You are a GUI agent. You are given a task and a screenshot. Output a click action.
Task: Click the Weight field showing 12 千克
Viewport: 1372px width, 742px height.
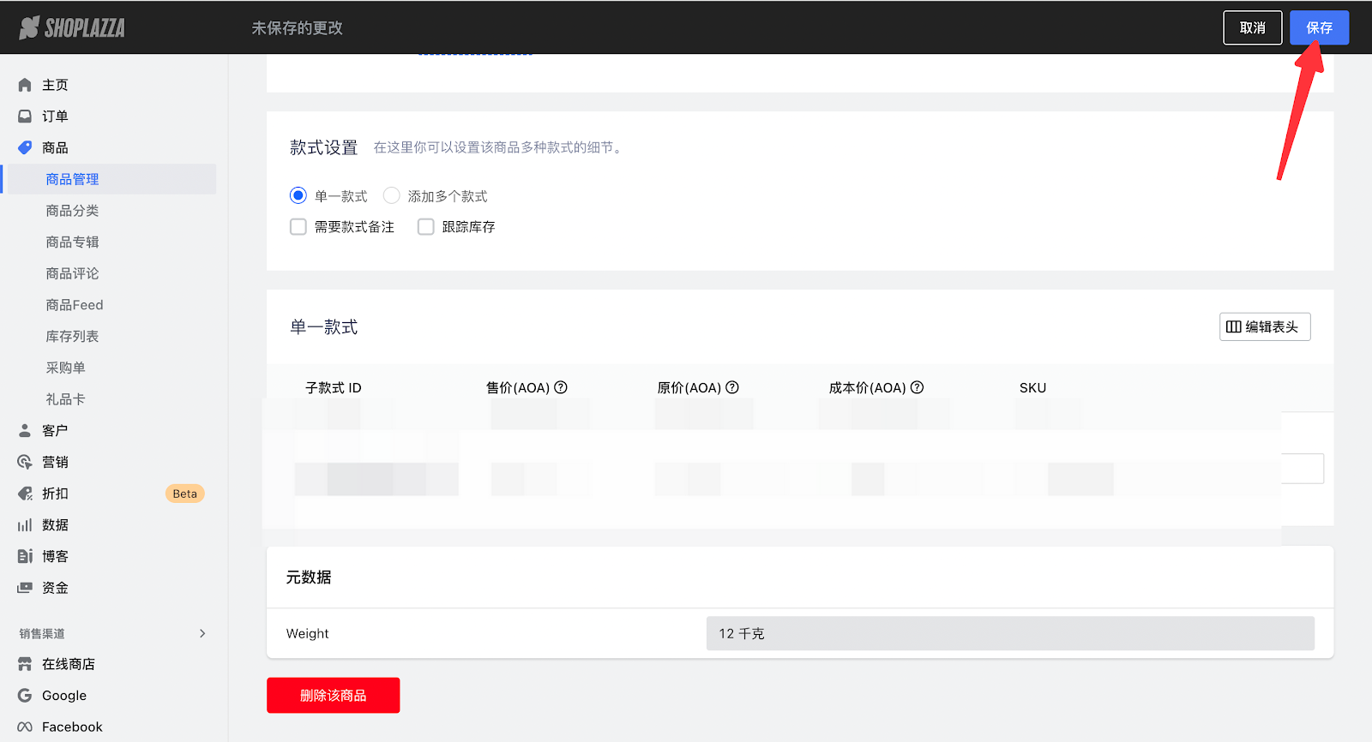(x=1009, y=633)
